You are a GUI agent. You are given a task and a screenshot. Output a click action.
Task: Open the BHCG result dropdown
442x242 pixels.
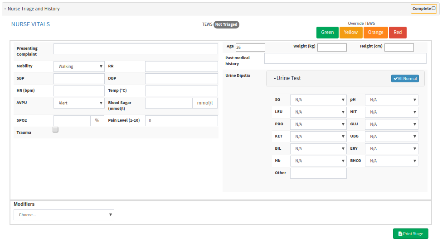[391, 161]
